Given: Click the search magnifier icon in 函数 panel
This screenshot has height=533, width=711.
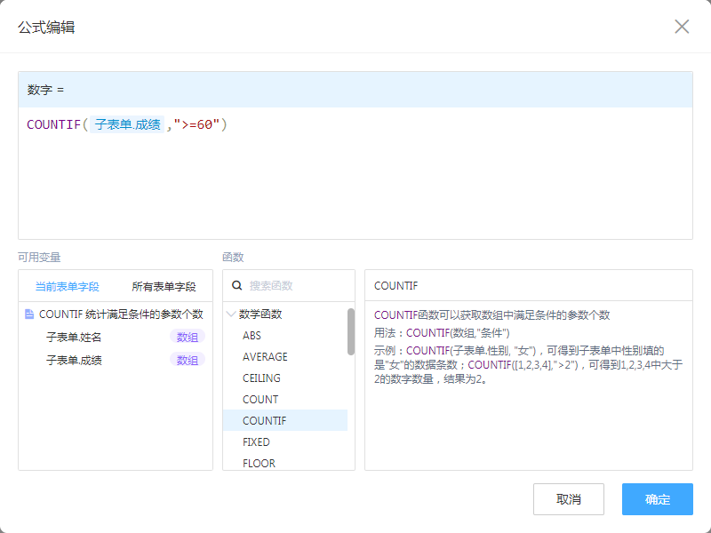Looking at the screenshot, I should [x=237, y=286].
